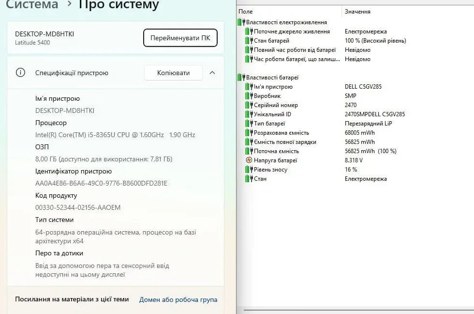The height and width of the screenshot is (314, 474).
Task: Click the info icon beside Специфікації пристрою
Action: [x=20, y=73]
